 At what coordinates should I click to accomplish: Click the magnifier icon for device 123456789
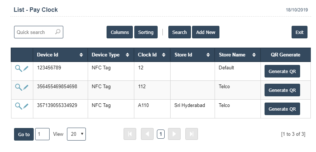tap(18, 68)
